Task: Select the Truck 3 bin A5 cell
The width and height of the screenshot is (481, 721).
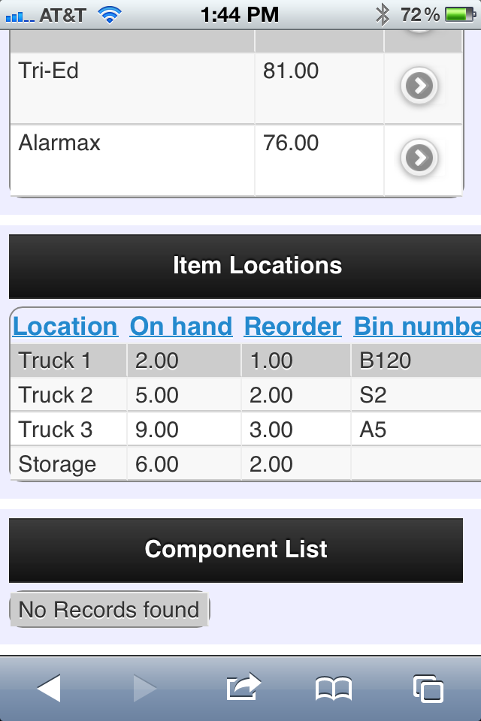Action: (416, 430)
